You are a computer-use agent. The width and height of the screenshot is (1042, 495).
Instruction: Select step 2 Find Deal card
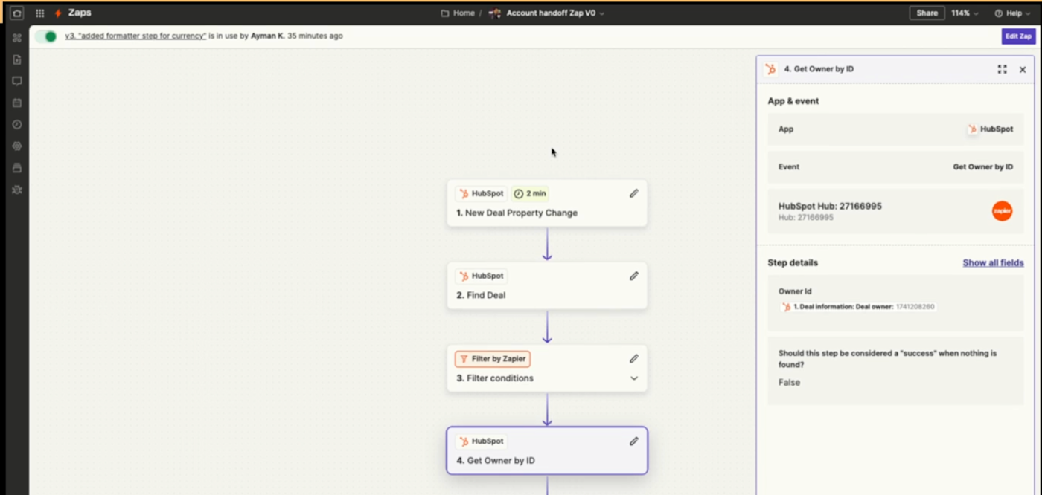[547, 285]
